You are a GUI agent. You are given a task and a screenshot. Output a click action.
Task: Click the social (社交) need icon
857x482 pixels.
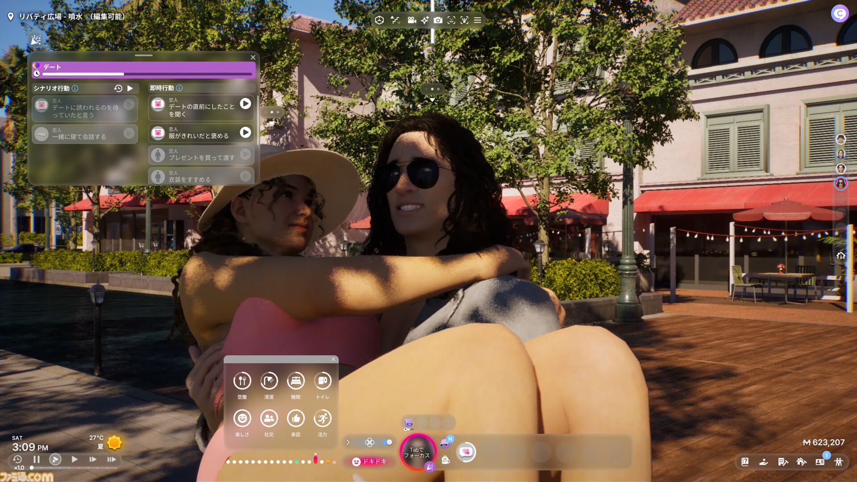tap(269, 418)
